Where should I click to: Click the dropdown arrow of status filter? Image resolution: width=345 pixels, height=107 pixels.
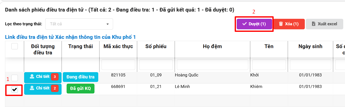(108, 24)
